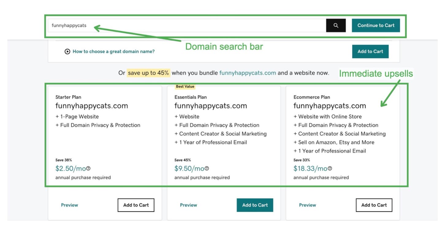Image resolution: width=442 pixels, height=226 pixels.
Task: Click funnyhappycats.com title in Starter Plan card
Action: tap(92, 106)
